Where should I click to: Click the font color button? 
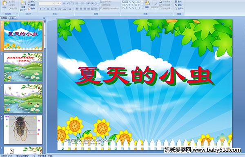pos(70,9)
